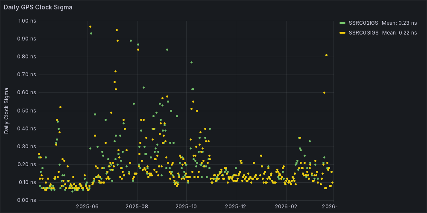
Task: Open color picker for yellow SSRC03IGS swatch
Action: click(x=342, y=33)
